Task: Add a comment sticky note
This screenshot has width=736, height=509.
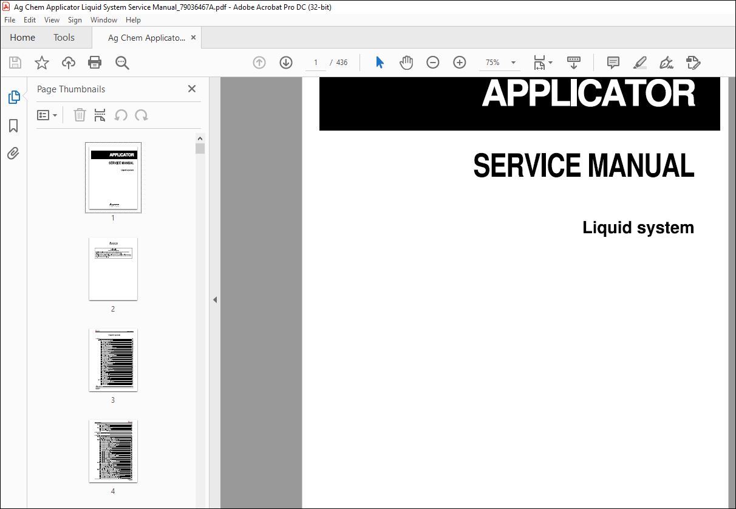Action: click(613, 63)
